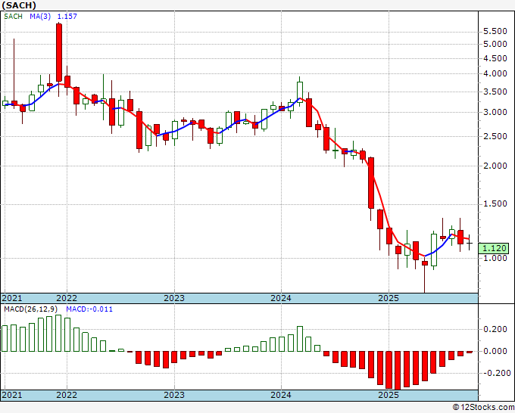Click 2025 on the price chart timeline
This screenshot has width=515, height=413.
(389, 298)
